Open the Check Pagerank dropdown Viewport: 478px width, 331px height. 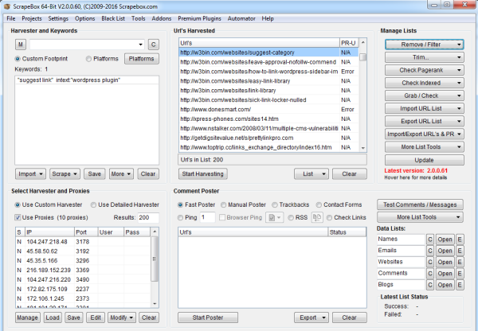(x=425, y=70)
